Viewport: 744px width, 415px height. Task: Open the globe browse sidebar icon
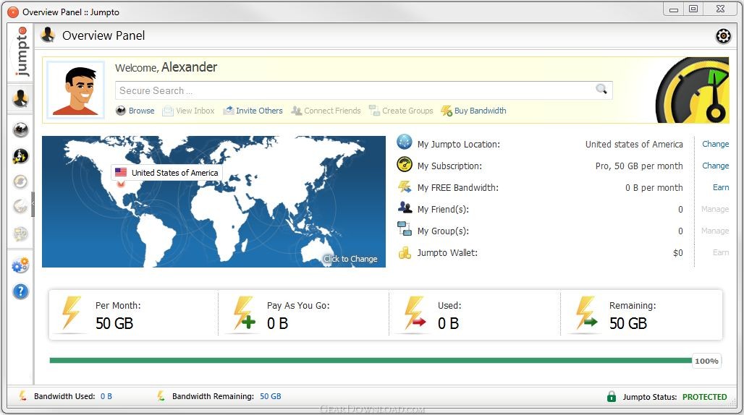point(20,130)
